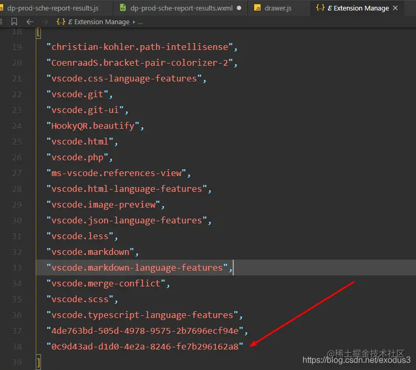Click the JSON braces icon in breadcrumb
The height and width of the screenshot is (370, 416).
[x=61, y=22]
